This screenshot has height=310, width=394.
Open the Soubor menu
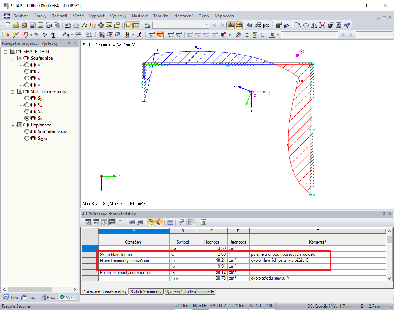[x=21, y=16]
